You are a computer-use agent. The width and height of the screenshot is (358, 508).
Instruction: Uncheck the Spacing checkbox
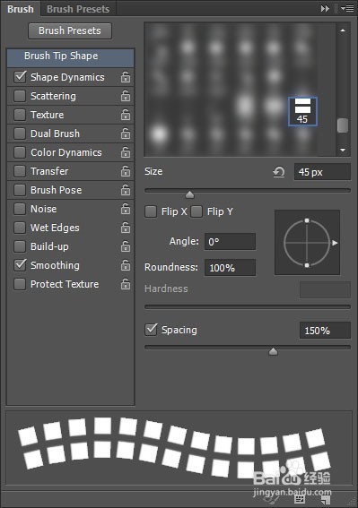click(x=151, y=330)
